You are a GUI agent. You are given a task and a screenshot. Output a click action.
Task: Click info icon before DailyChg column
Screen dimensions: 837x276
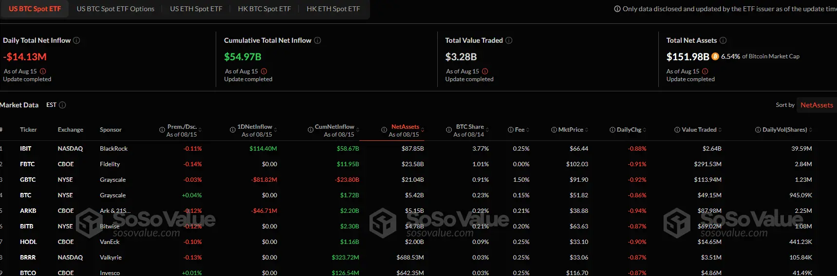pos(613,130)
